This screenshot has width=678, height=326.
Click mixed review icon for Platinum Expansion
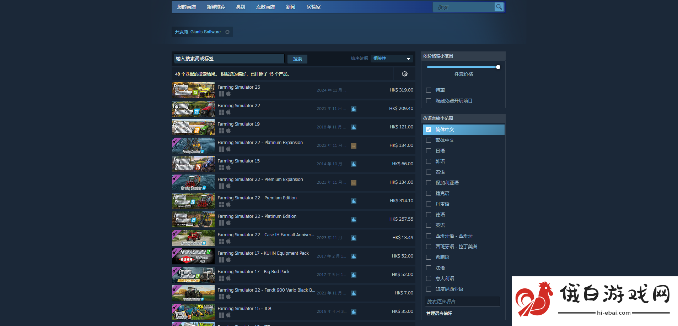click(354, 146)
